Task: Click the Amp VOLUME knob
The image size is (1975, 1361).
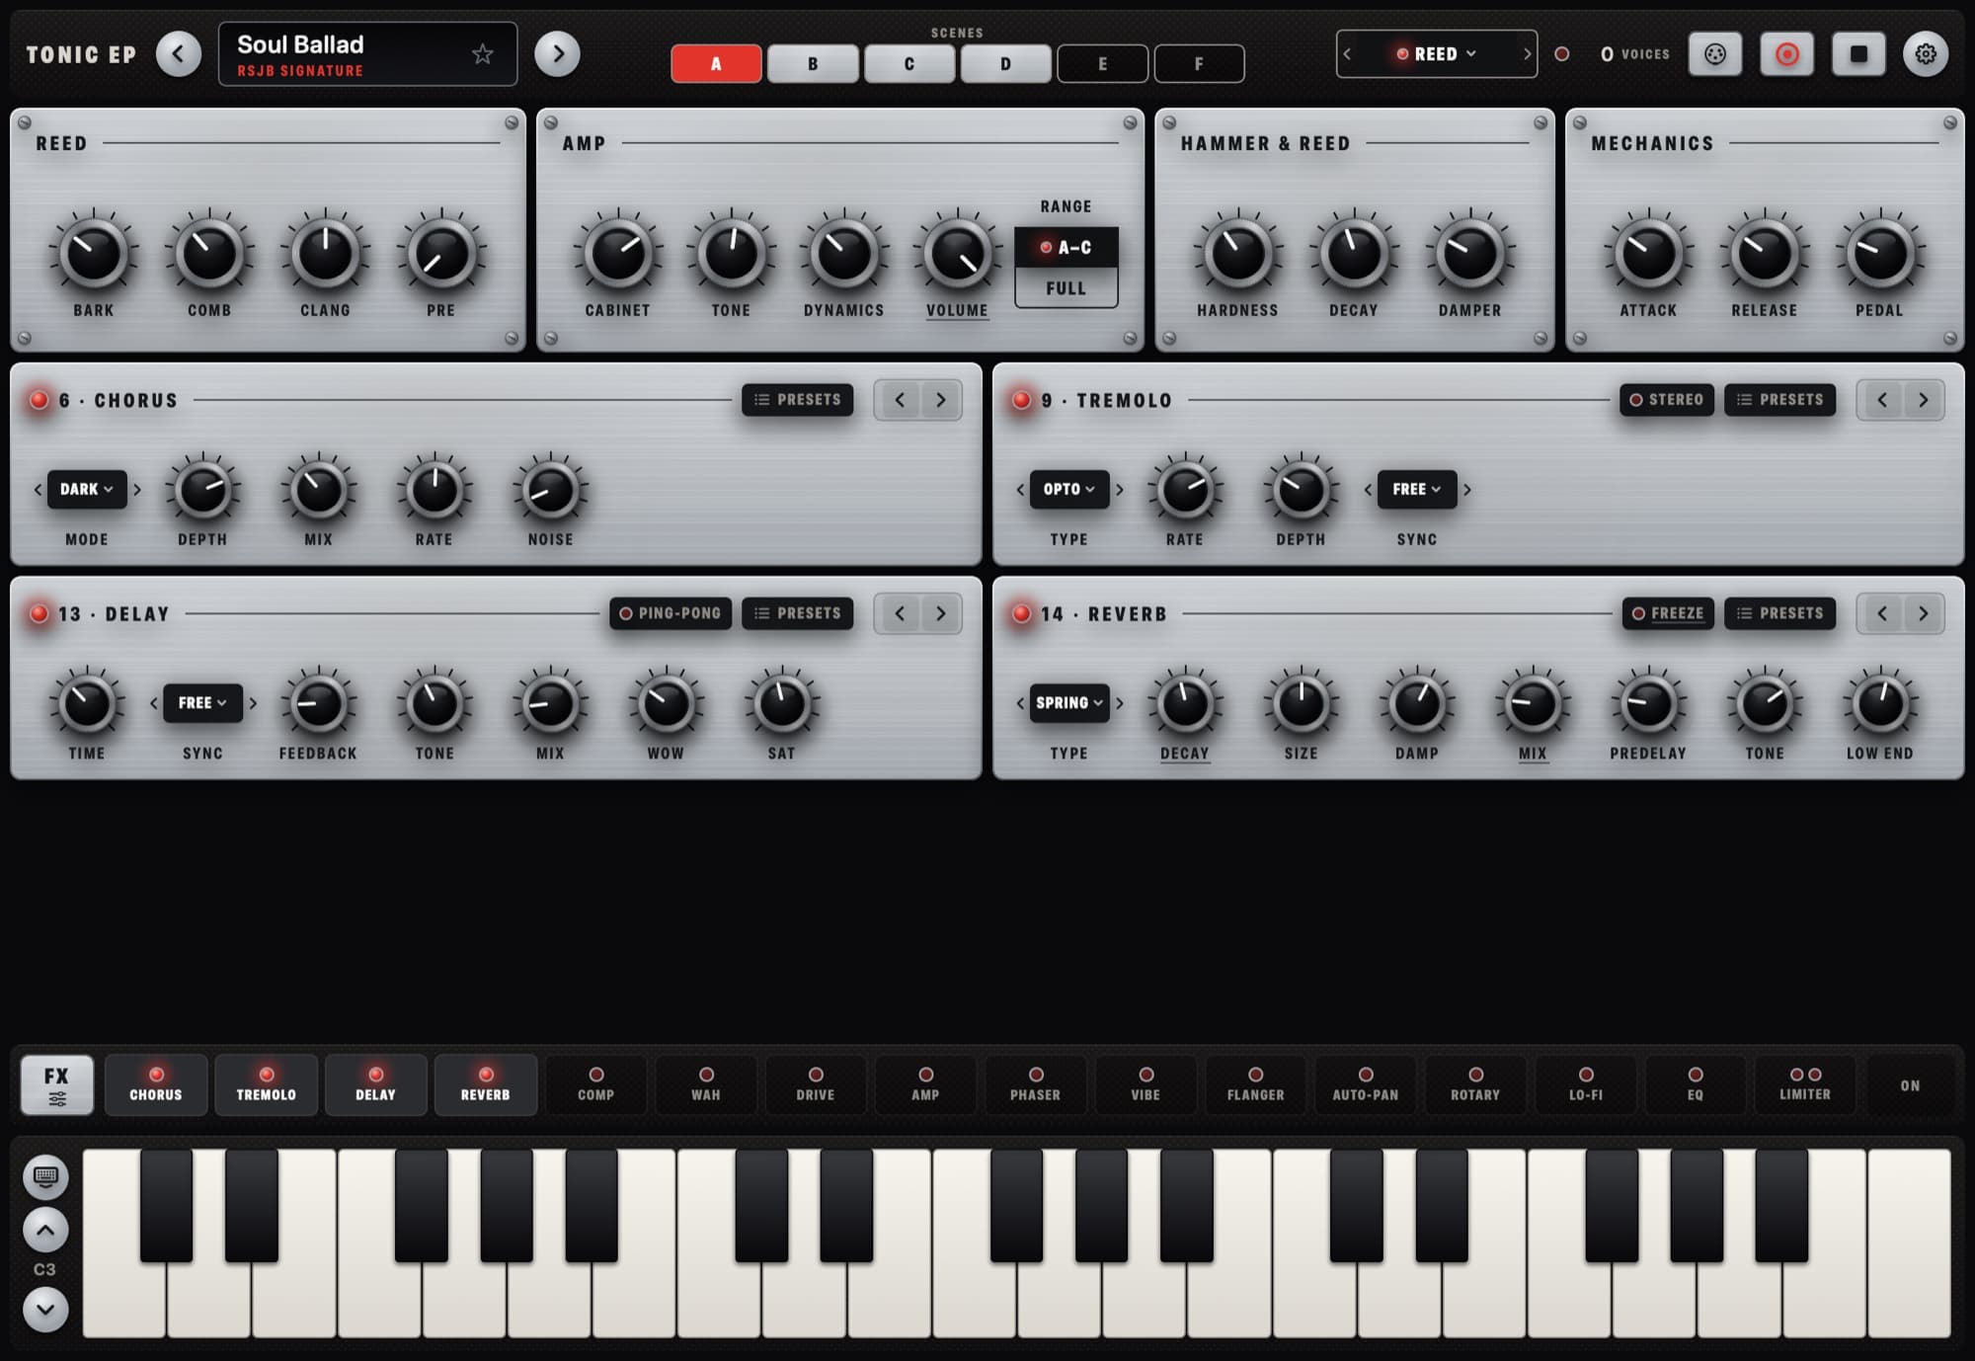Action: (957, 254)
